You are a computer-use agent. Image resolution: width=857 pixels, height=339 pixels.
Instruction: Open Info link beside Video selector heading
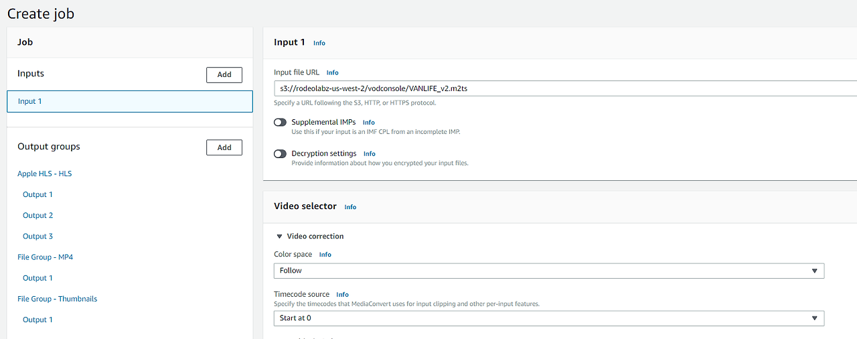(350, 207)
